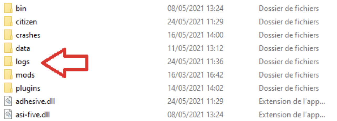This screenshot has height=121, width=337.
Task: Select the asi-five.dll file icon
Action: pyautogui.click(x=8, y=115)
